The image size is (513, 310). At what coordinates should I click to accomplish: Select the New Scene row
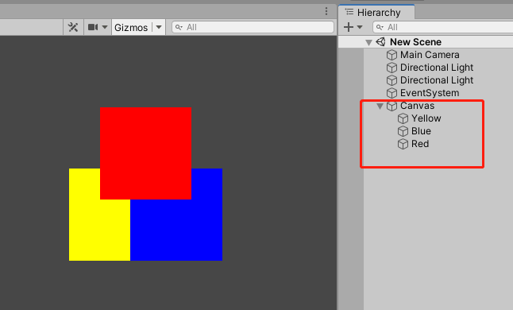click(426, 42)
